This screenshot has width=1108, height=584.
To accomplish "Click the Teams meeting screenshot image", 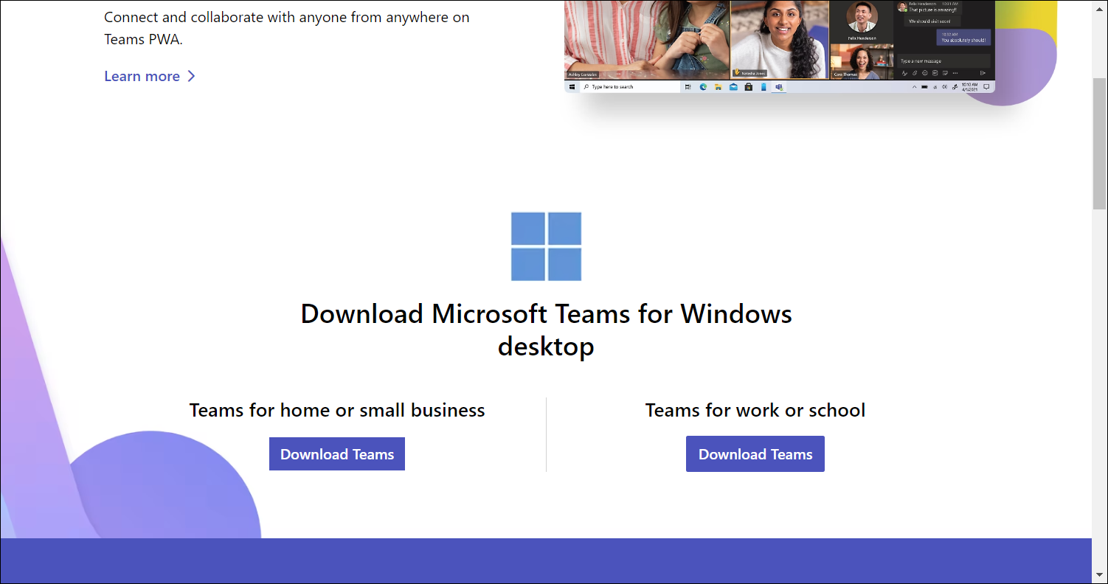I will (780, 46).
